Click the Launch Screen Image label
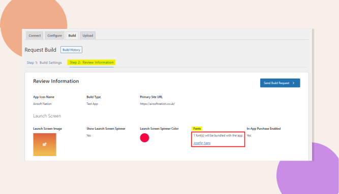This screenshot has width=339, height=194. 47,129
